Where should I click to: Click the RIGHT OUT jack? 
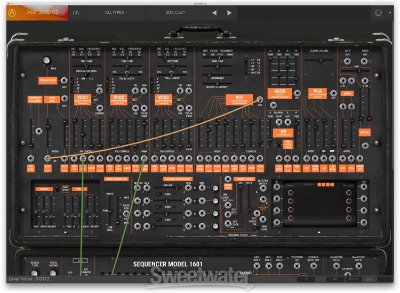point(365,61)
